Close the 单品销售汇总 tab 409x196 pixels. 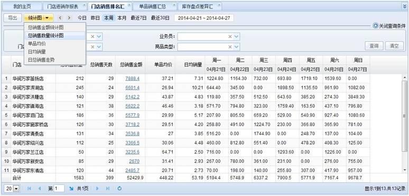[x=174, y=5]
